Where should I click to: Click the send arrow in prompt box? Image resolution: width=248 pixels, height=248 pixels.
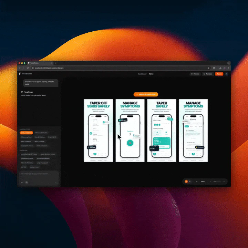55,182
